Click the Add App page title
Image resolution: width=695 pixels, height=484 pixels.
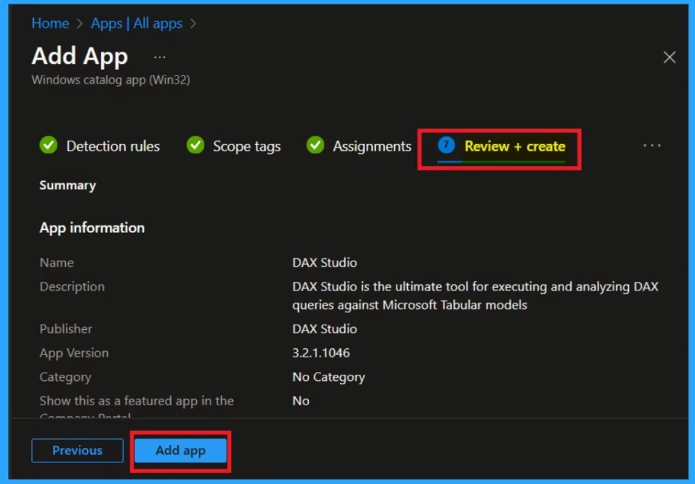pyautogui.click(x=80, y=57)
